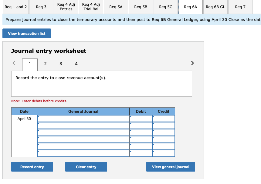This screenshot has width=261, height=184.
Task: Switch to Req 4 Adj Trial Bal tab
Action: click(x=91, y=7)
